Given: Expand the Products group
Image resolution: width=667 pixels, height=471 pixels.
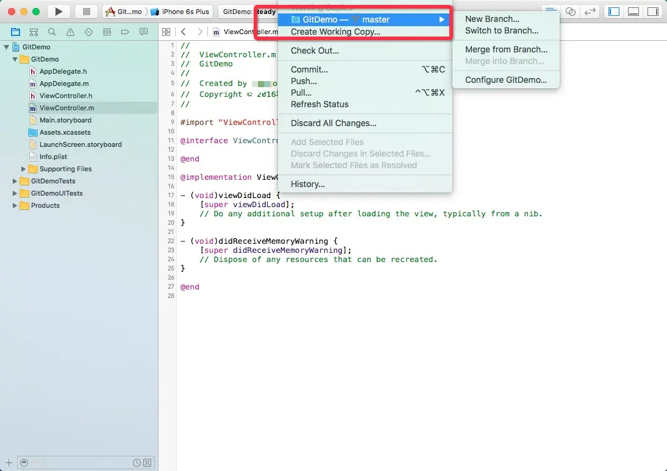Looking at the screenshot, I should pyautogui.click(x=15, y=206).
